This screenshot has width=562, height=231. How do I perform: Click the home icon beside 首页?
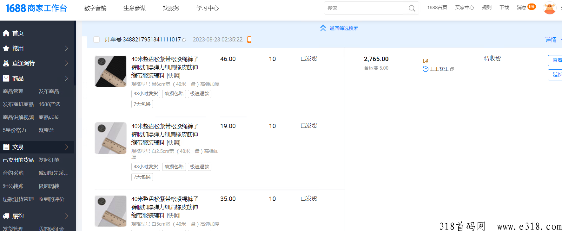pos(6,33)
